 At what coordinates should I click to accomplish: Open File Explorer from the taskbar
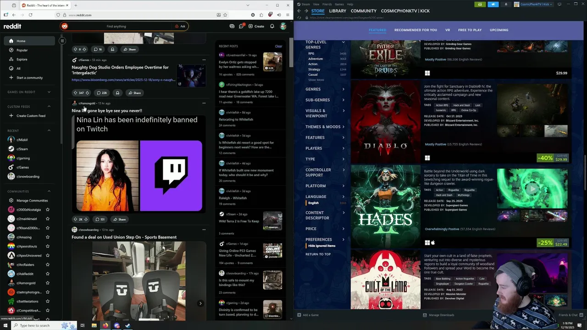94,325
